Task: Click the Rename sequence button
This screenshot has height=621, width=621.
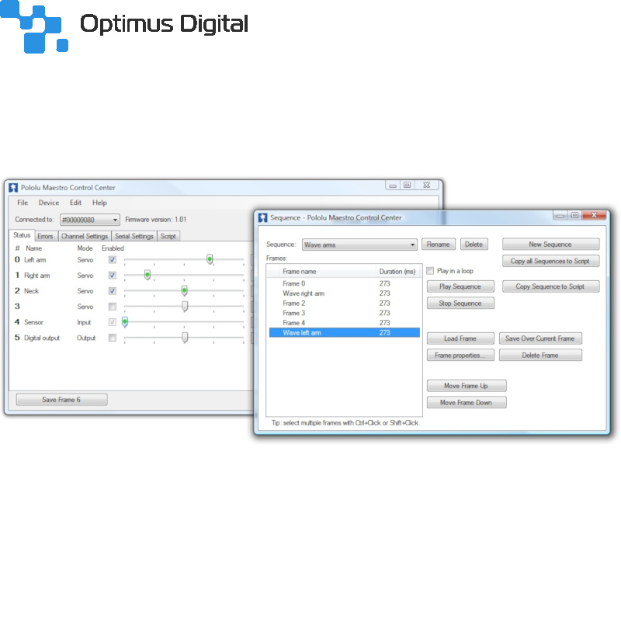Action: pyautogui.click(x=438, y=245)
